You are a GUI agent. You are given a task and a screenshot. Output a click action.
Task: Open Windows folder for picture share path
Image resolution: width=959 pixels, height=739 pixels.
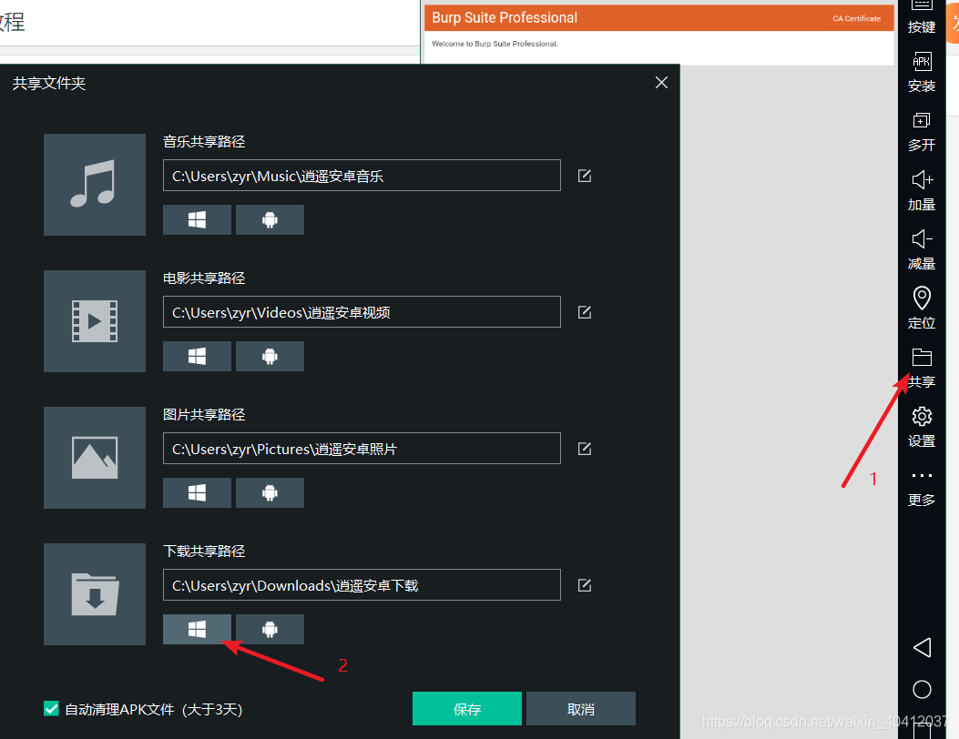pyautogui.click(x=197, y=492)
